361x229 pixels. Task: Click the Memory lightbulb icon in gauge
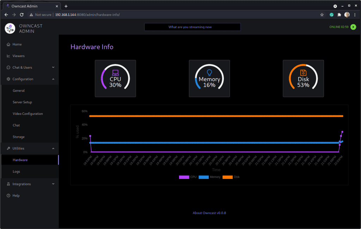(x=209, y=73)
